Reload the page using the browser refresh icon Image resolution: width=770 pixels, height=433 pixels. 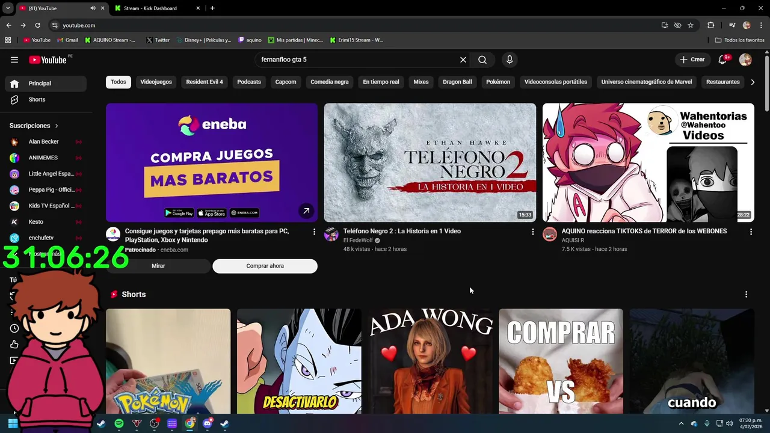pos(37,25)
